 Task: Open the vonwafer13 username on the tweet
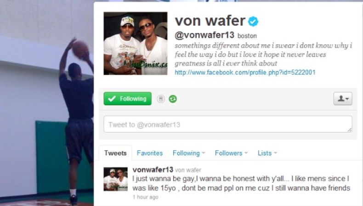pos(153,170)
